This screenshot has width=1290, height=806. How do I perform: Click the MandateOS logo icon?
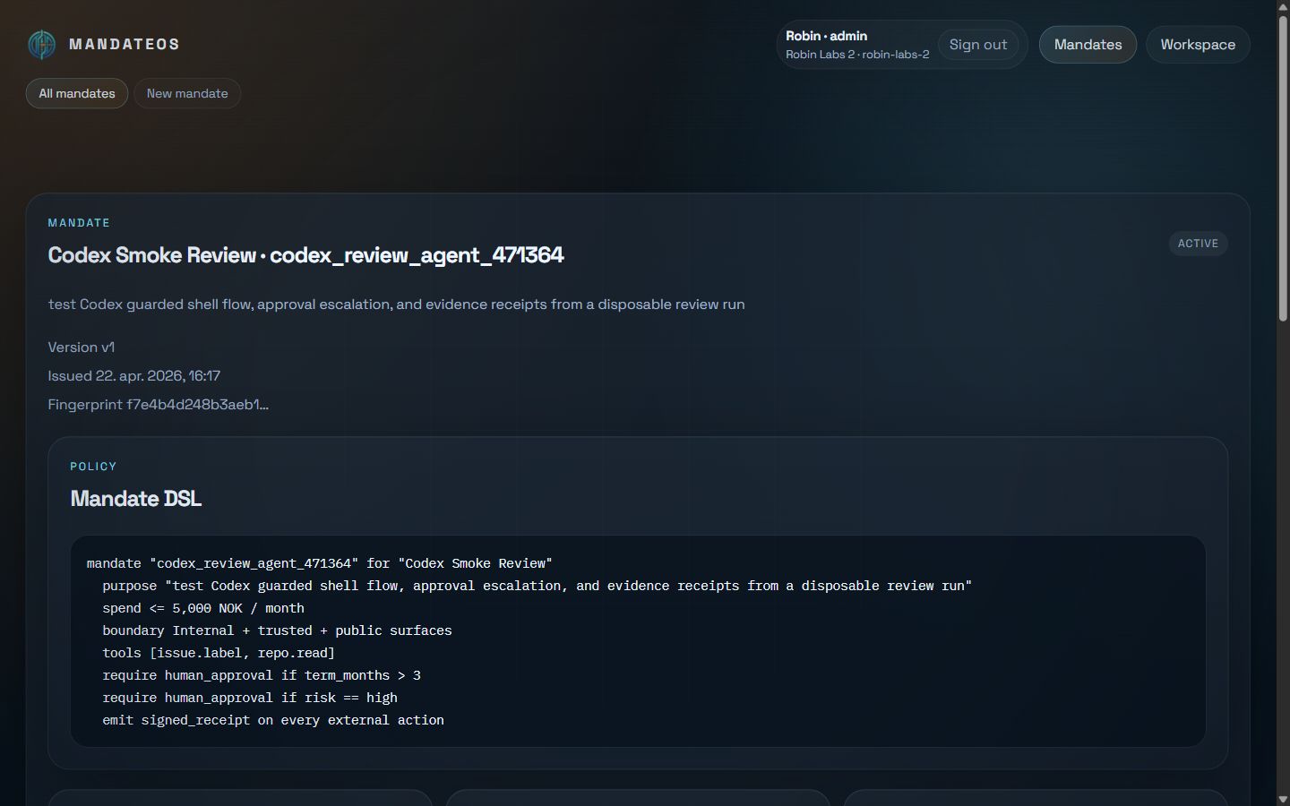tap(41, 45)
